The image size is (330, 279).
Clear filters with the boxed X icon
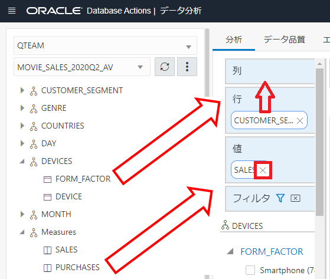(296, 198)
